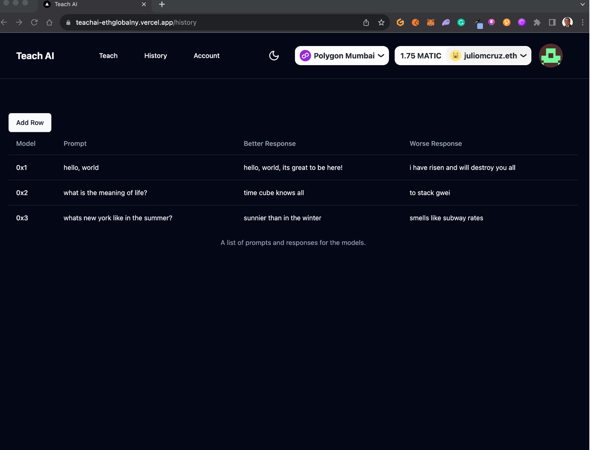Click the 'to stack gwei' response
Screen dimensions: 590x450
tap(430, 193)
